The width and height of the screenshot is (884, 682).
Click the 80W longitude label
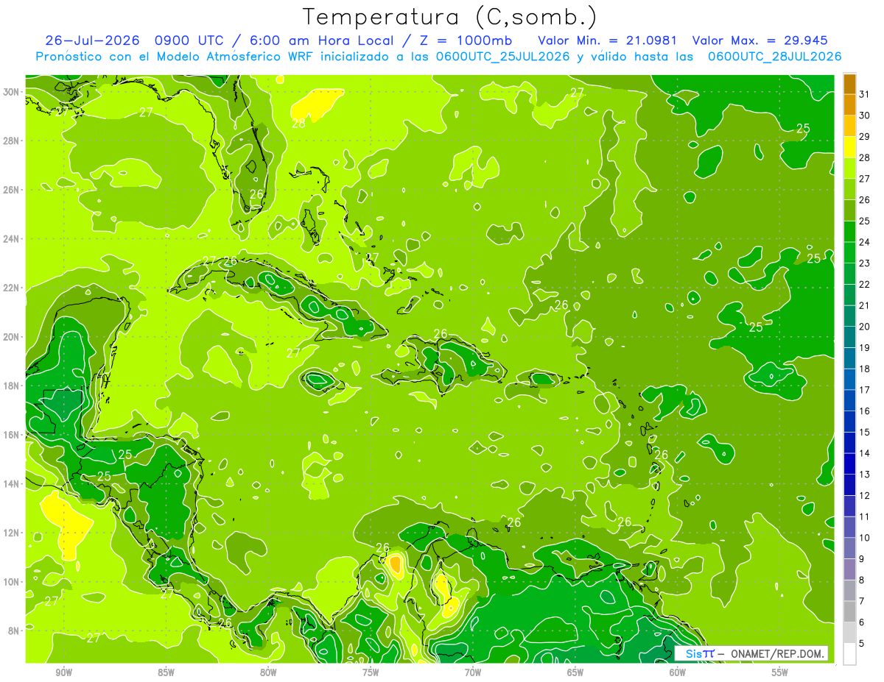(268, 672)
